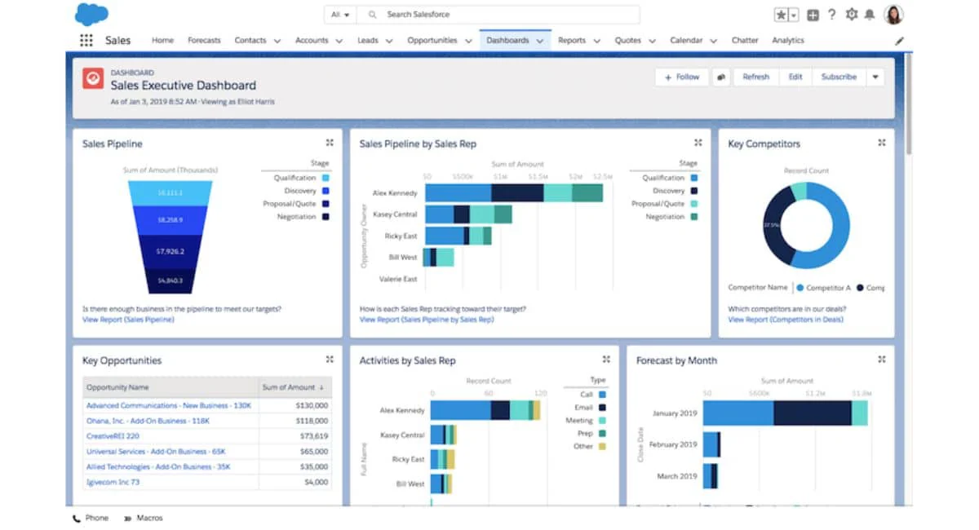Click the Edit dashboard button
Viewport: 979px width, 530px height.
[x=795, y=77]
